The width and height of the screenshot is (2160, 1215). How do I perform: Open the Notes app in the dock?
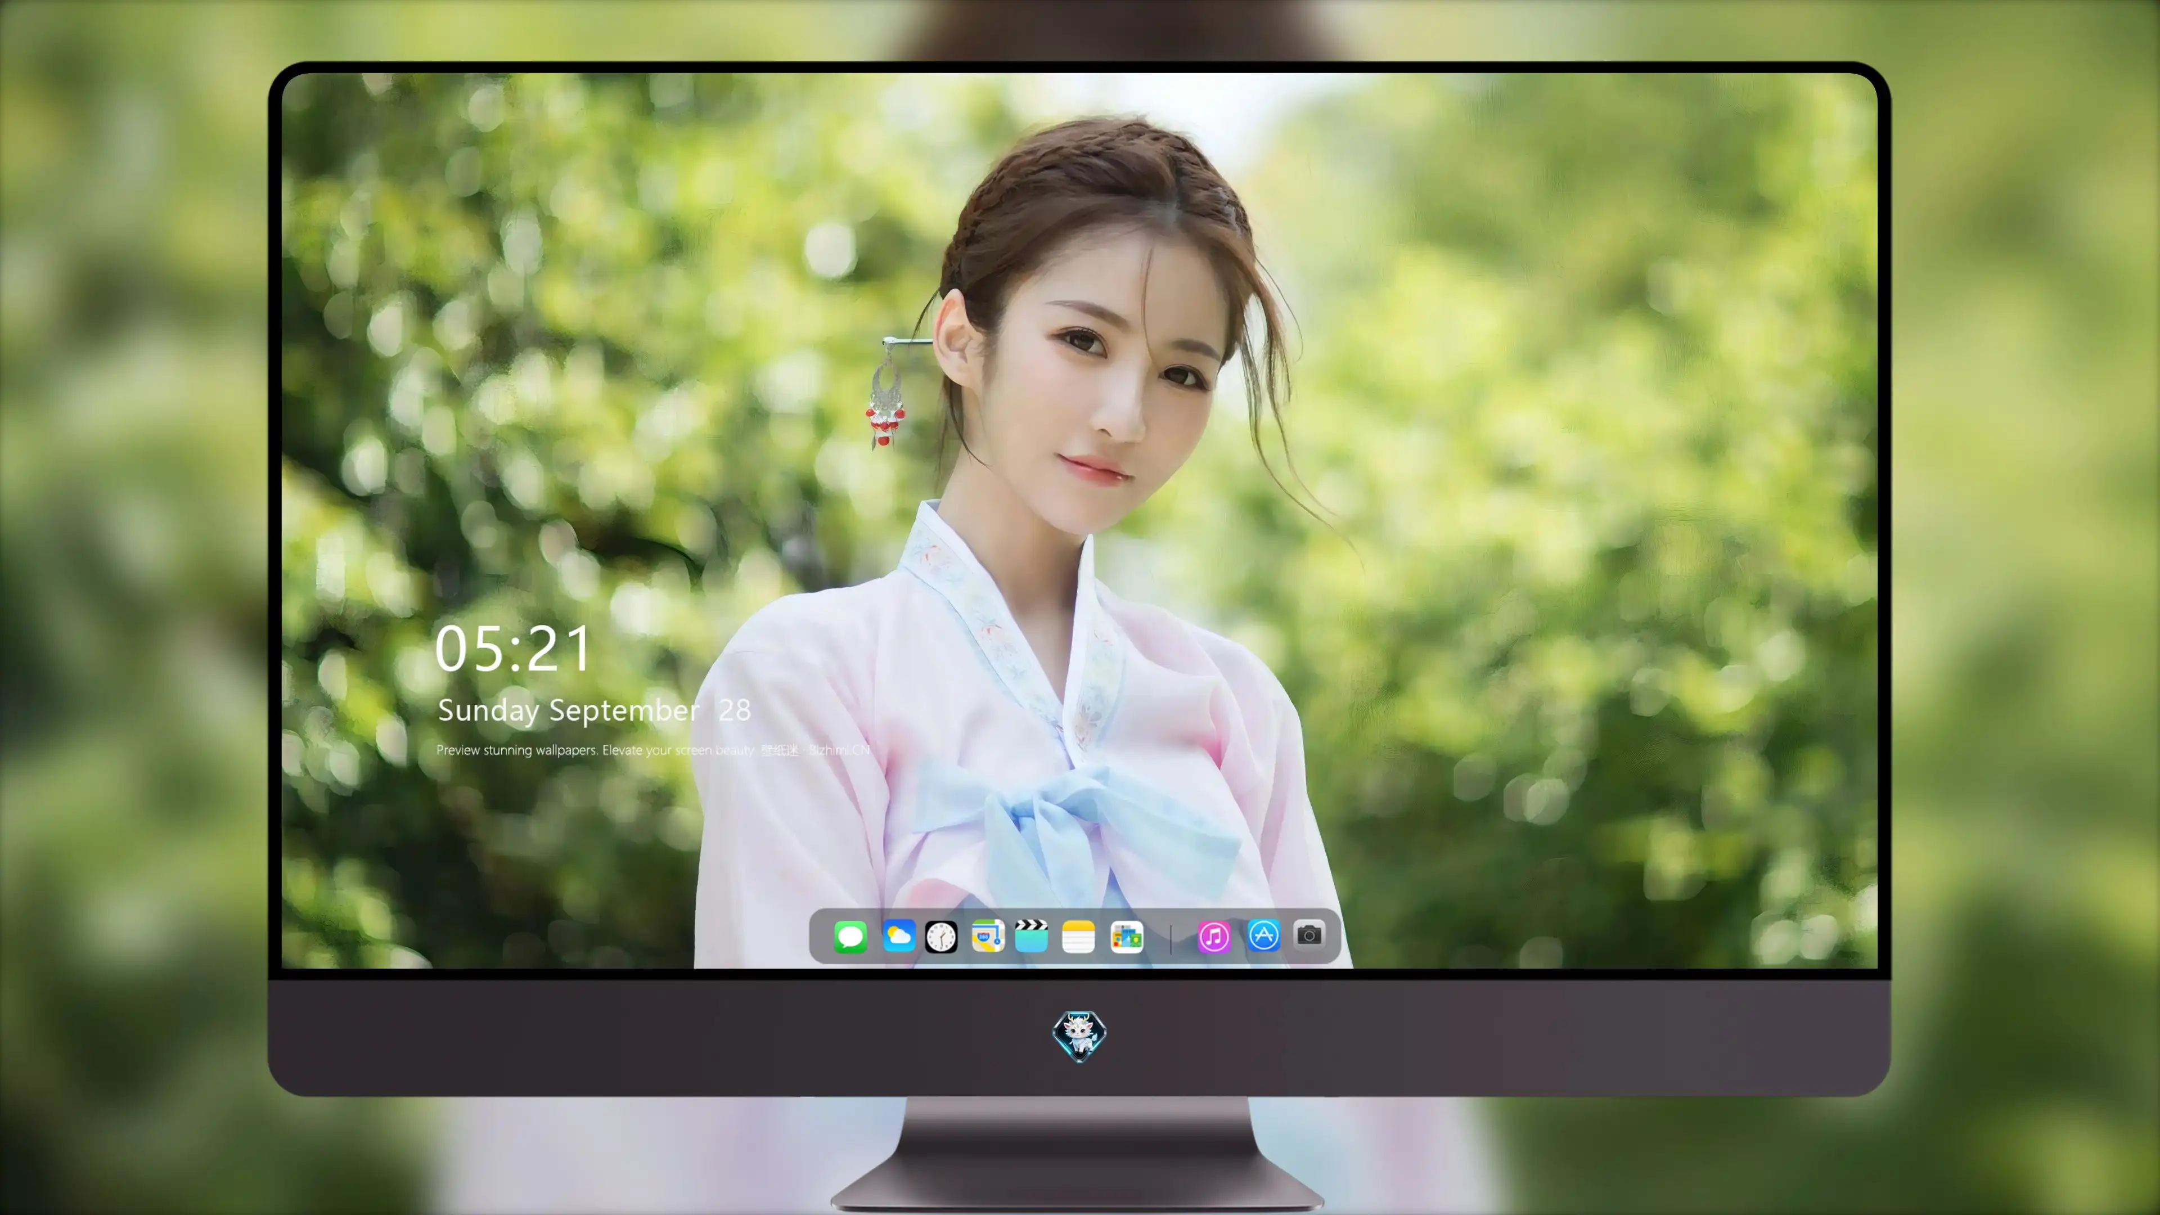coord(1078,937)
